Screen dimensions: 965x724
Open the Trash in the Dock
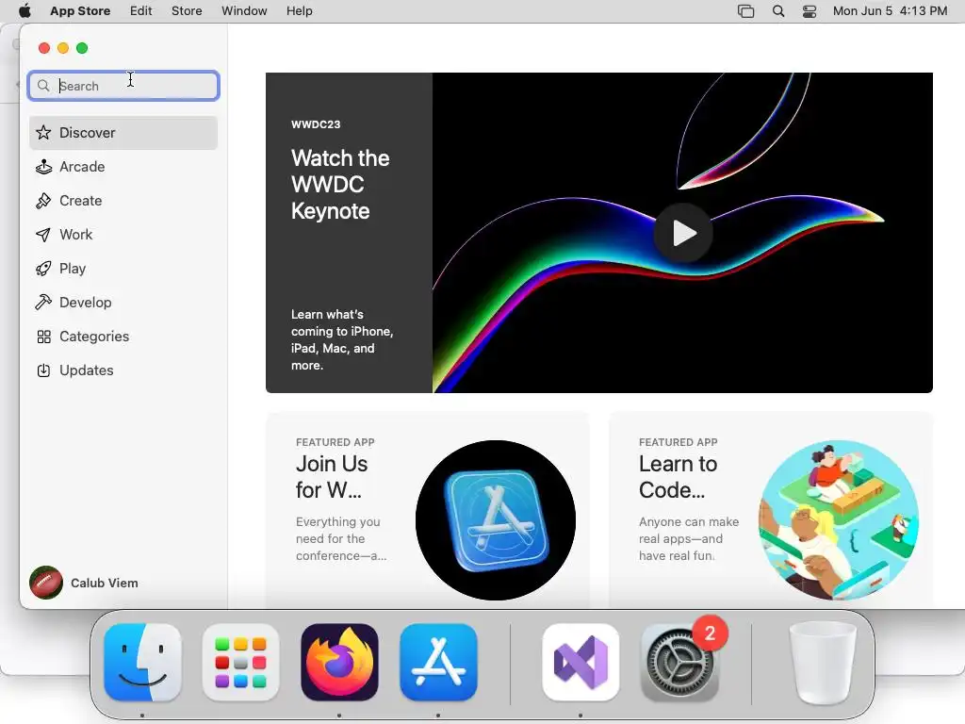coord(823,663)
